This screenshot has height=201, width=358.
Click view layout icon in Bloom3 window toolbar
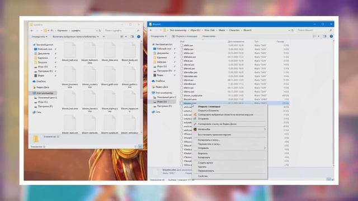point(314,36)
